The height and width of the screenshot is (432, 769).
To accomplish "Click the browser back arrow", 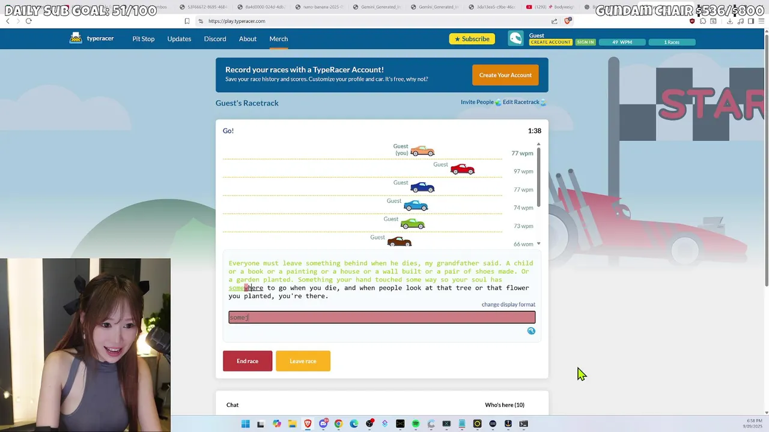I will [7, 21].
